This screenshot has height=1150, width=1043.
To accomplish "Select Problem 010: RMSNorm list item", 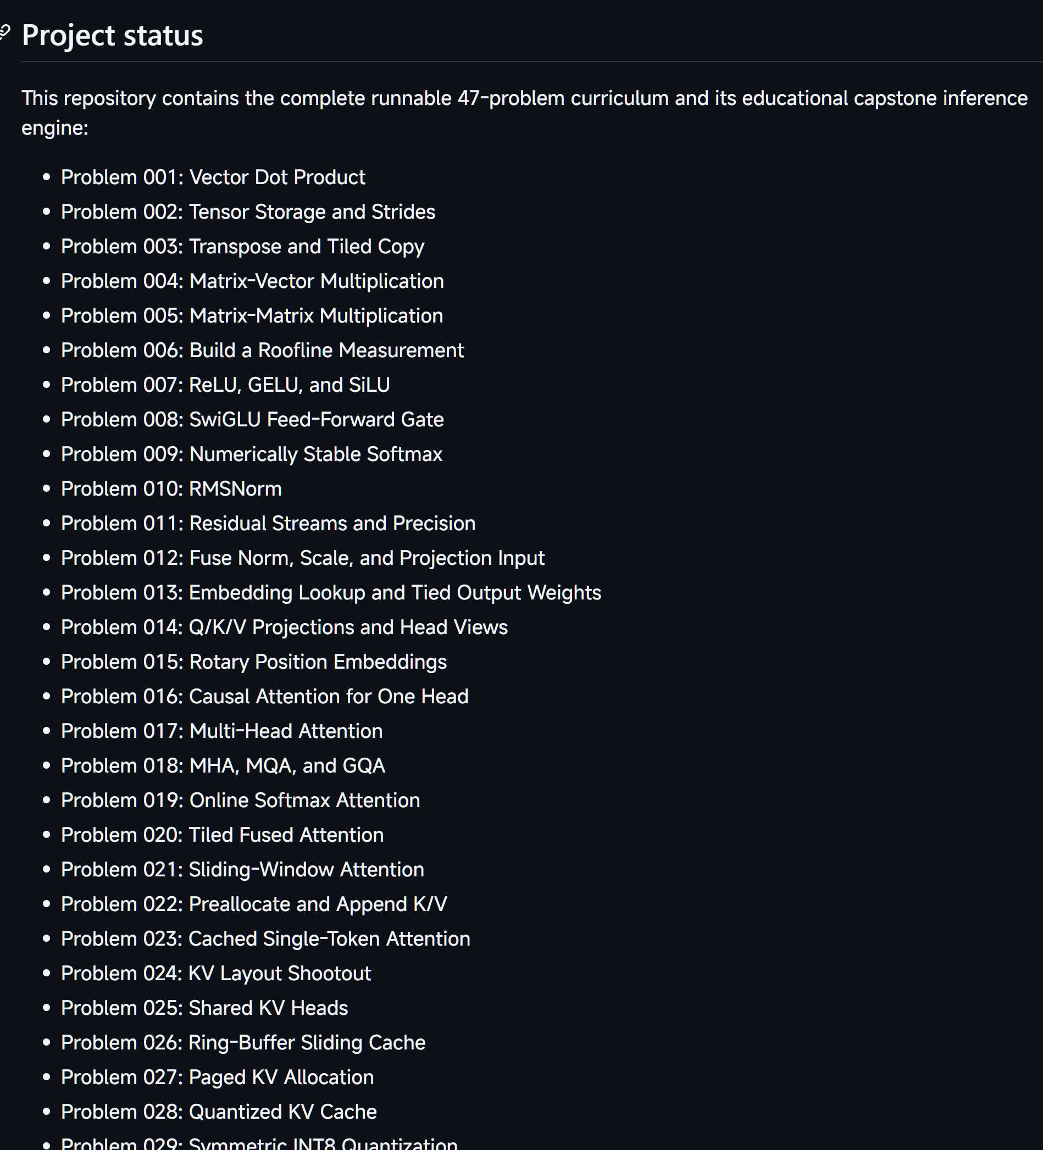I will 171,489.
